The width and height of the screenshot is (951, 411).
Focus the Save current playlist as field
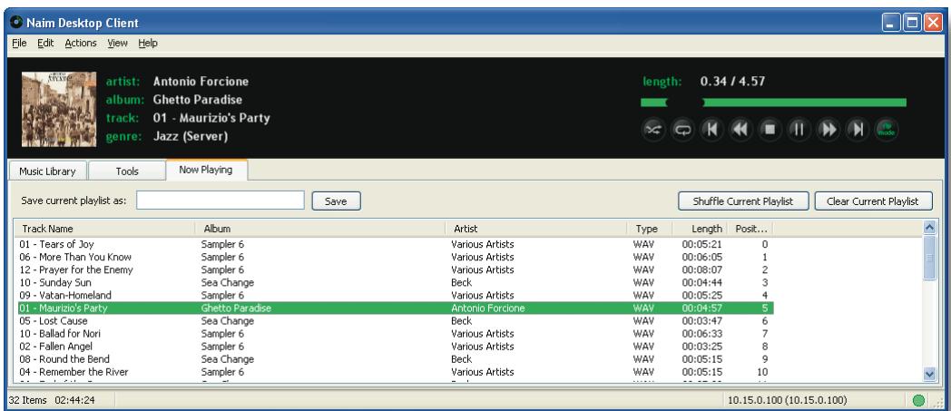[x=221, y=200]
